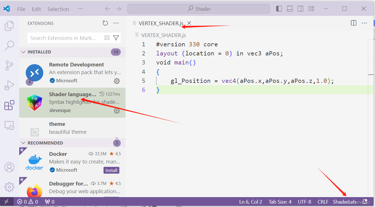
Task: Open Run and Debug view
Action: [x=9, y=85]
